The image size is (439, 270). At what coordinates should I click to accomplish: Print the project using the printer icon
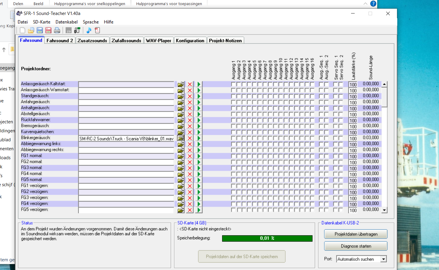57,30
